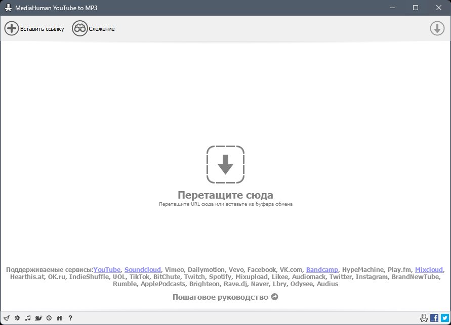Screen dimensions: 451x325
Task: Open the Mixcloud link
Action: 429,269
